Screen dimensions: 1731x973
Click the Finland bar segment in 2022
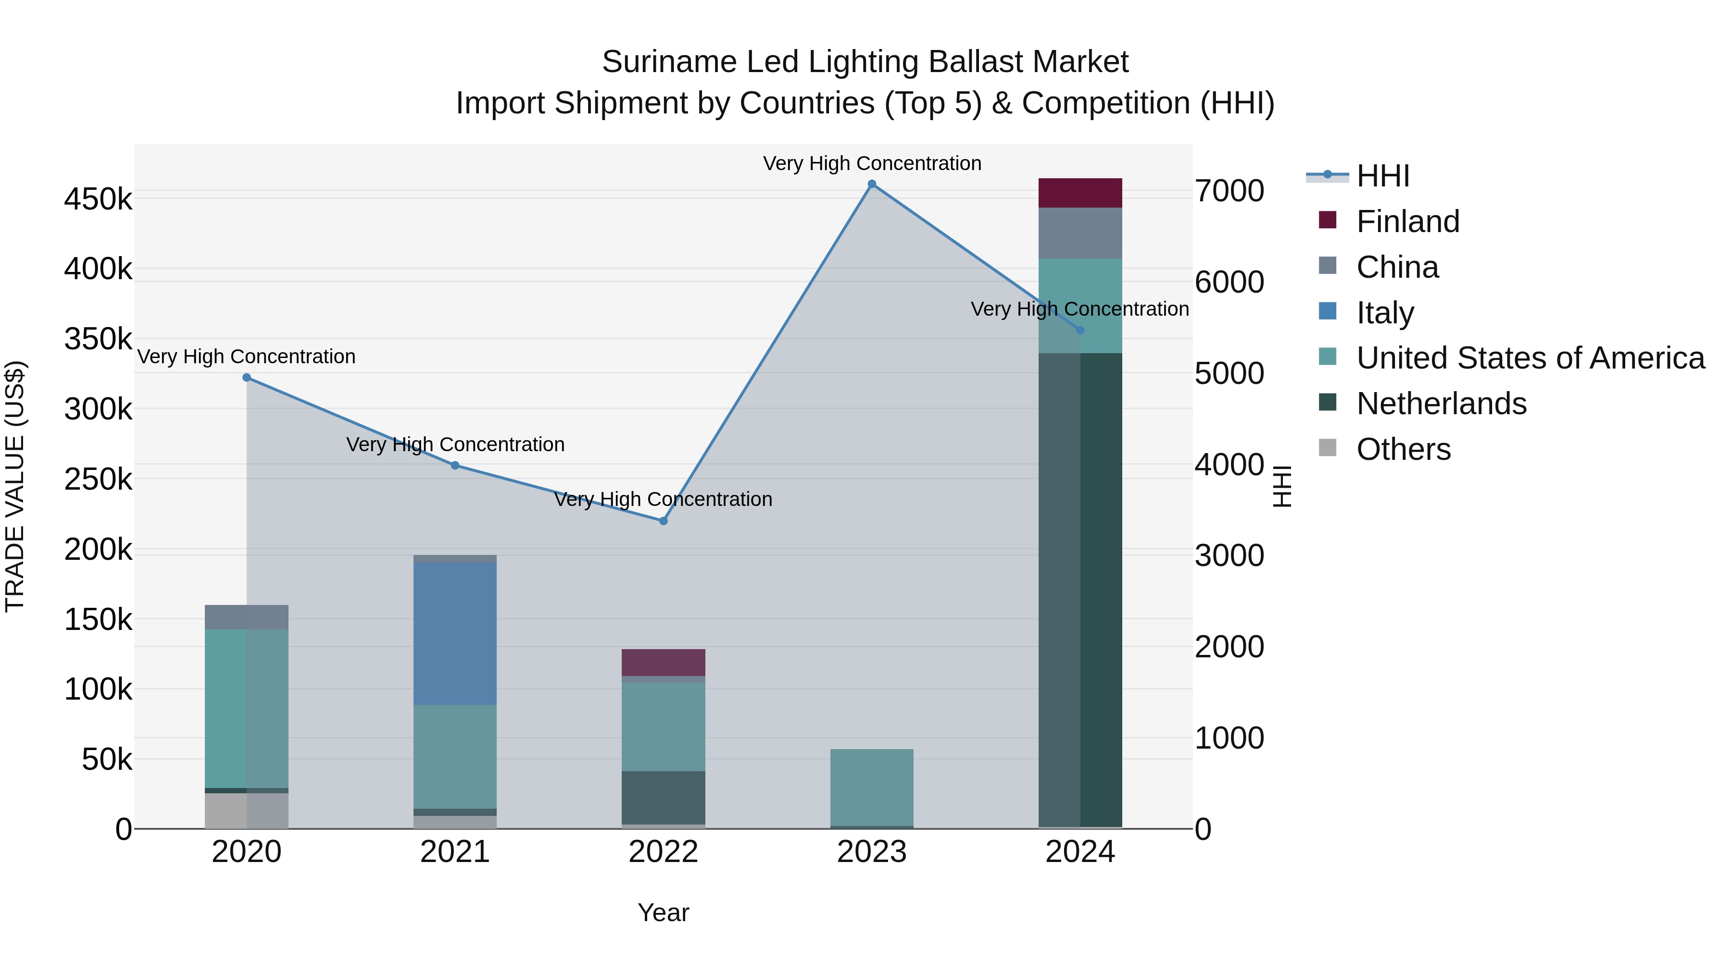tap(663, 663)
